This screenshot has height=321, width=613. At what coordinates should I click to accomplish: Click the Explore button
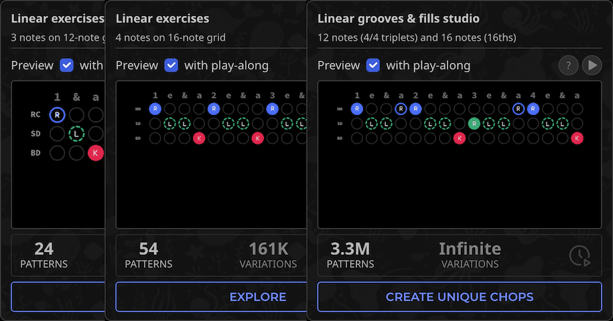point(258,297)
